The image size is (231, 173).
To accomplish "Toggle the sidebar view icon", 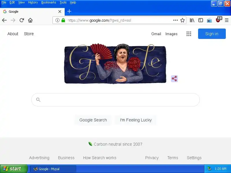I will (x=201, y=20).
